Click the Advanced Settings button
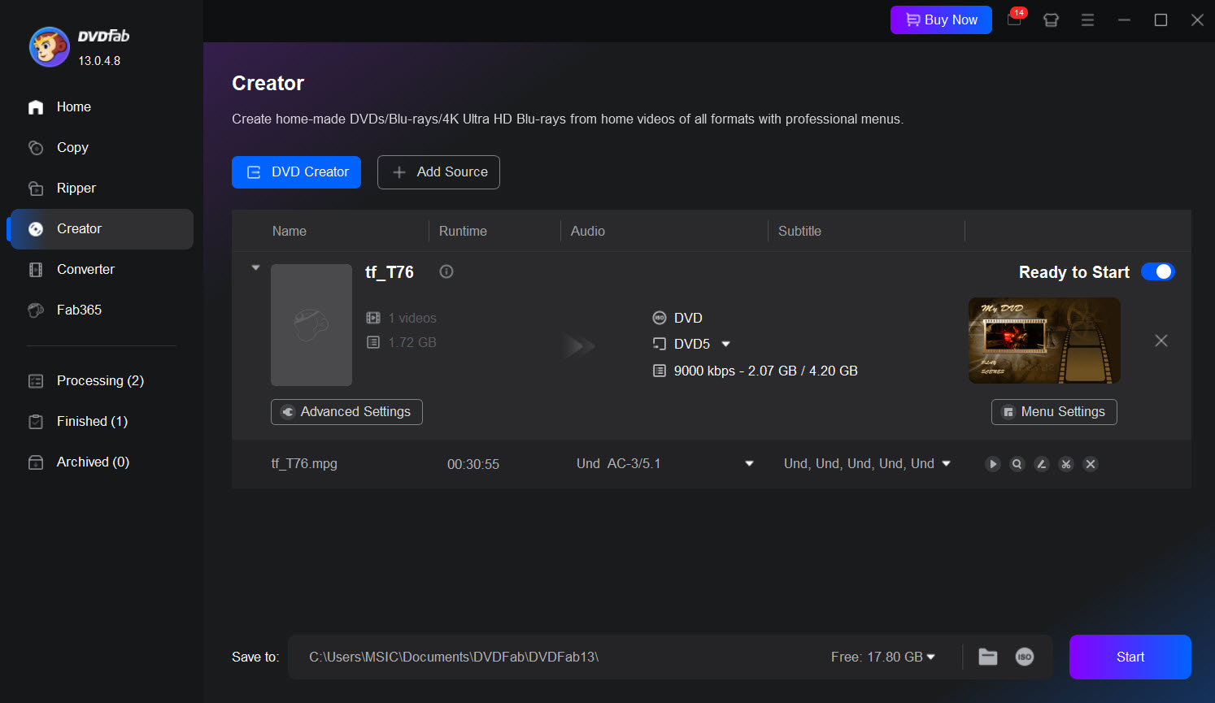 (346, 412)
